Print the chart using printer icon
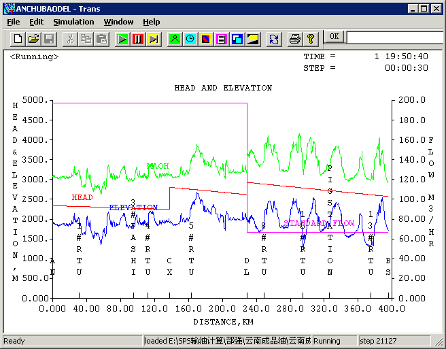Image resolution: width=446 pixels, height=349 pixels. (295, 39)
